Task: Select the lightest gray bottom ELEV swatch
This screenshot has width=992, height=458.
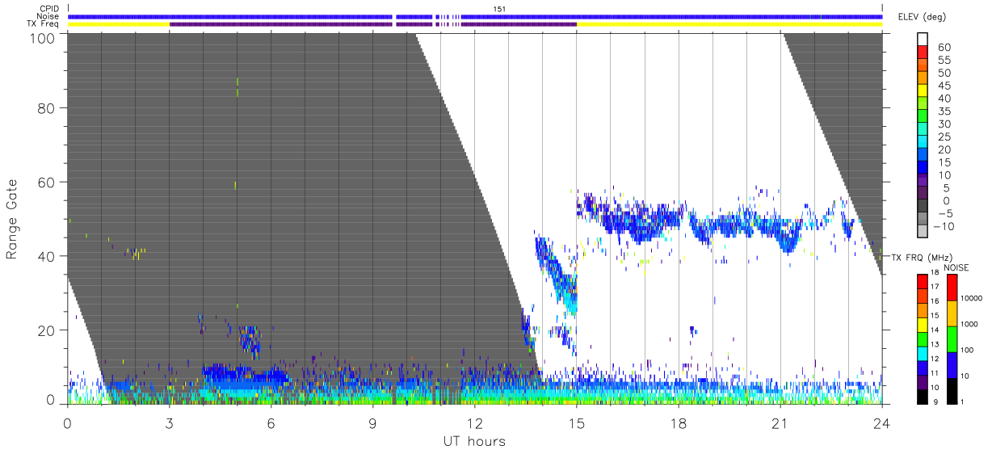Action: pos(924,231)
